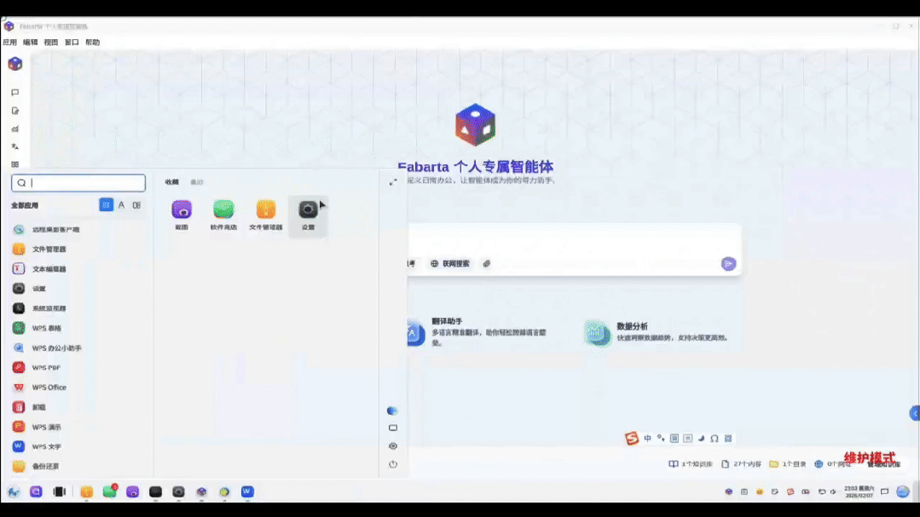Open 文件管理器 from the favorites grid
Screen dimensions: 920x517
coord(266,215)
